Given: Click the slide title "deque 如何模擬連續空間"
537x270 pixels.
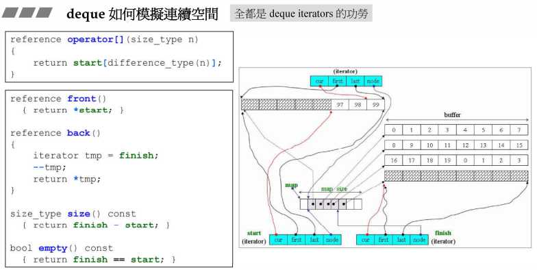Looking at the screenshot, I should (142, 14).
